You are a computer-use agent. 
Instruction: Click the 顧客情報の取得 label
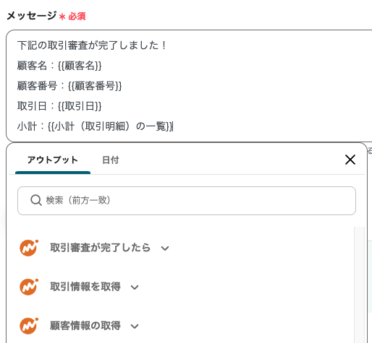[x=85, y=326]
